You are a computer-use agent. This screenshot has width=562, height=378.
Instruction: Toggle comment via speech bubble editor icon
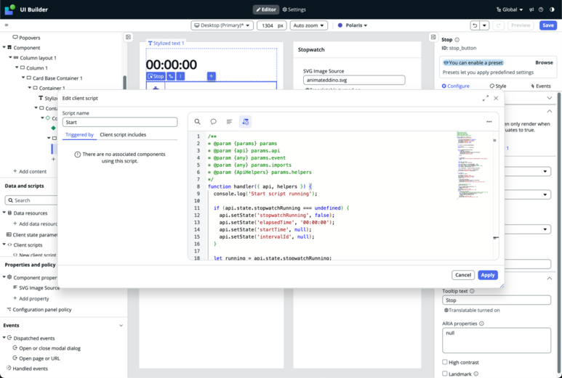(x=213, y=122)
